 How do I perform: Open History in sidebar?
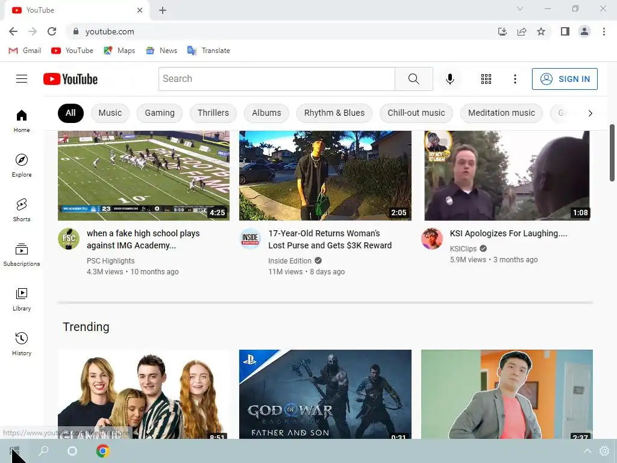[22, 344]
